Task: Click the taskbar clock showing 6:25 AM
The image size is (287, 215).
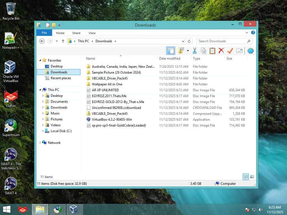Action: coord(275,210)
